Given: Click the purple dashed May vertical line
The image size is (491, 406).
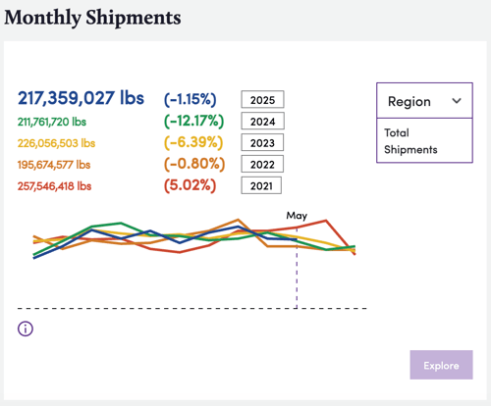Looking at the screenshot, I should point(297,275).
